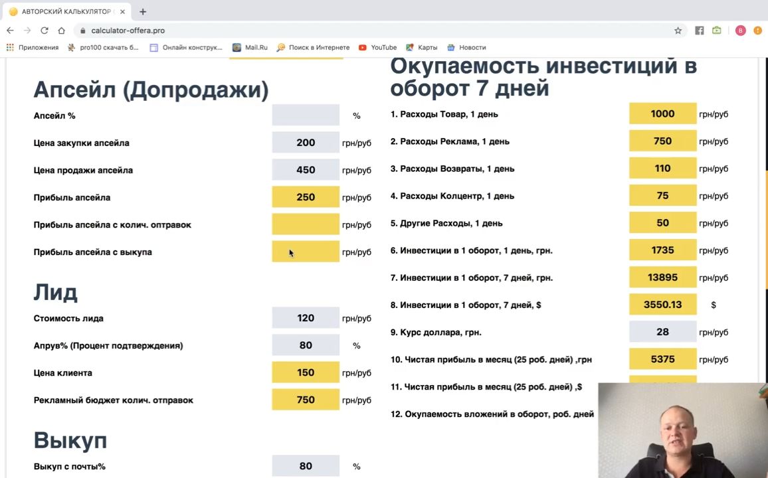Viewport: 768px width, 478px height.
Task: Open the Новости bookmark
Action: point(466,48)
